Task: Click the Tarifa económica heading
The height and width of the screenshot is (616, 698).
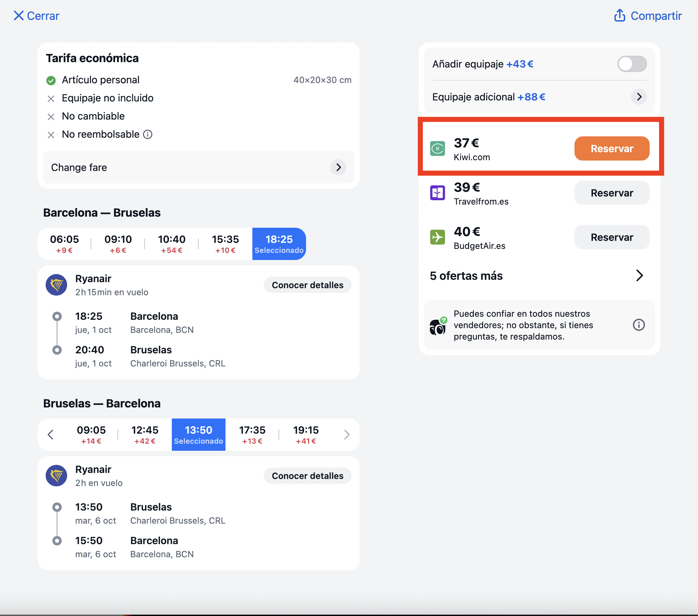Action: pyautogui.click(x=92, y=58)
